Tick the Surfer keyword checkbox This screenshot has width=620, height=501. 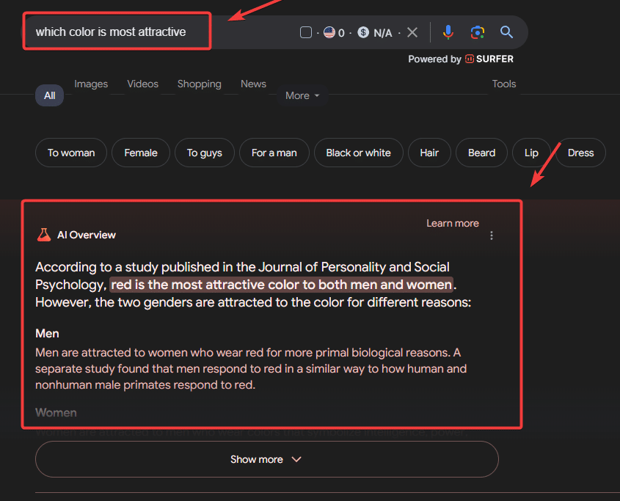coord(306,32)
